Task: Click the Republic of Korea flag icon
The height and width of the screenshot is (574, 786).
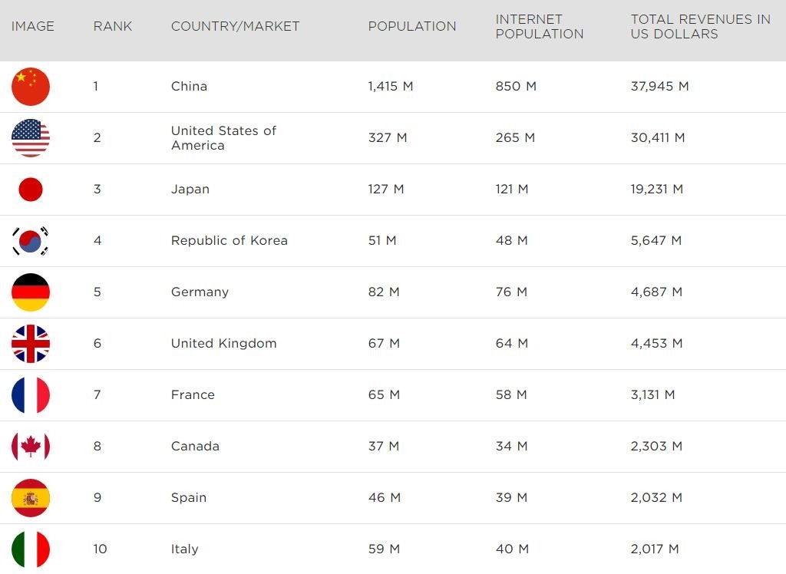Action: coord(31,241)
